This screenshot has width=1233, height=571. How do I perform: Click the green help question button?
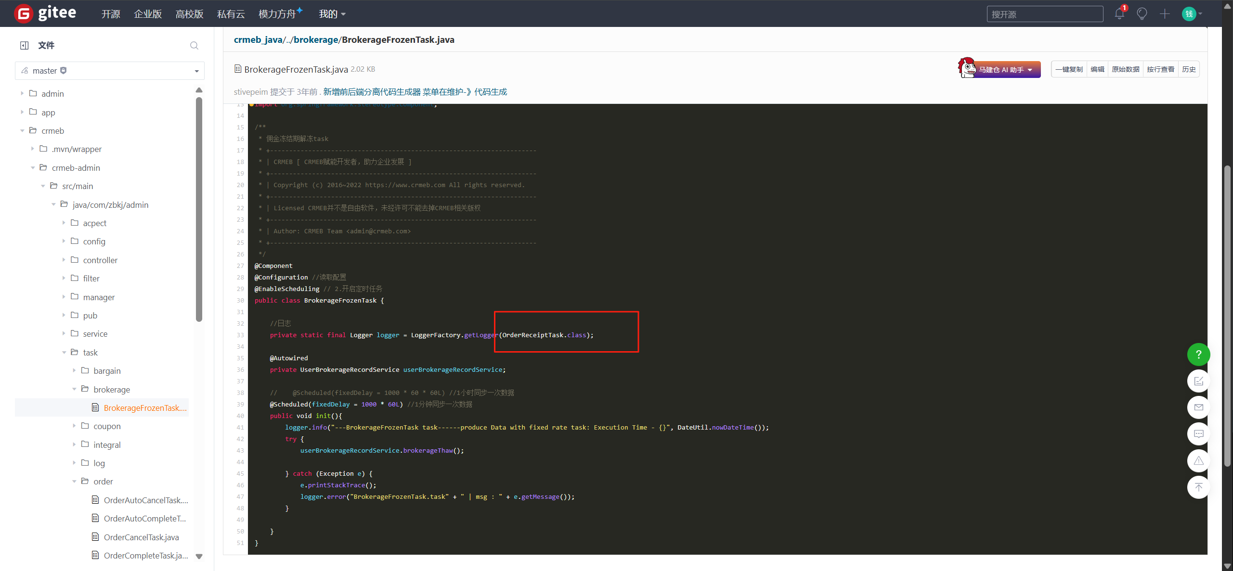[1198, 355]
